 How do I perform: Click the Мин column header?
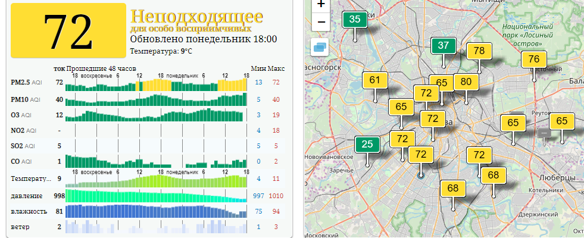coord(258,68)
